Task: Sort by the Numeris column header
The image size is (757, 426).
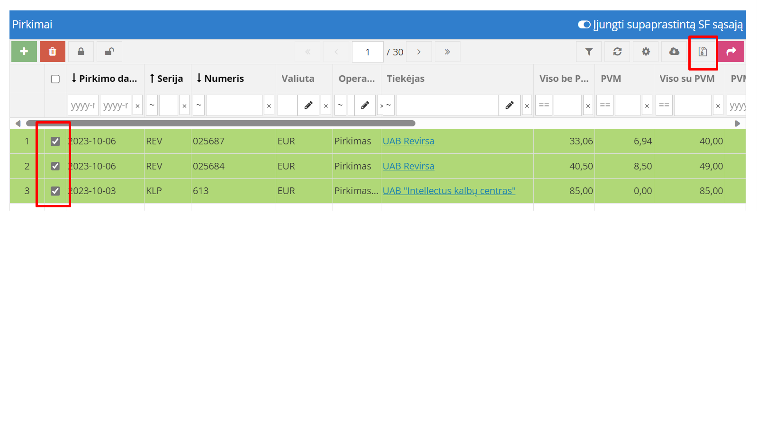Action: coord(224,79)
